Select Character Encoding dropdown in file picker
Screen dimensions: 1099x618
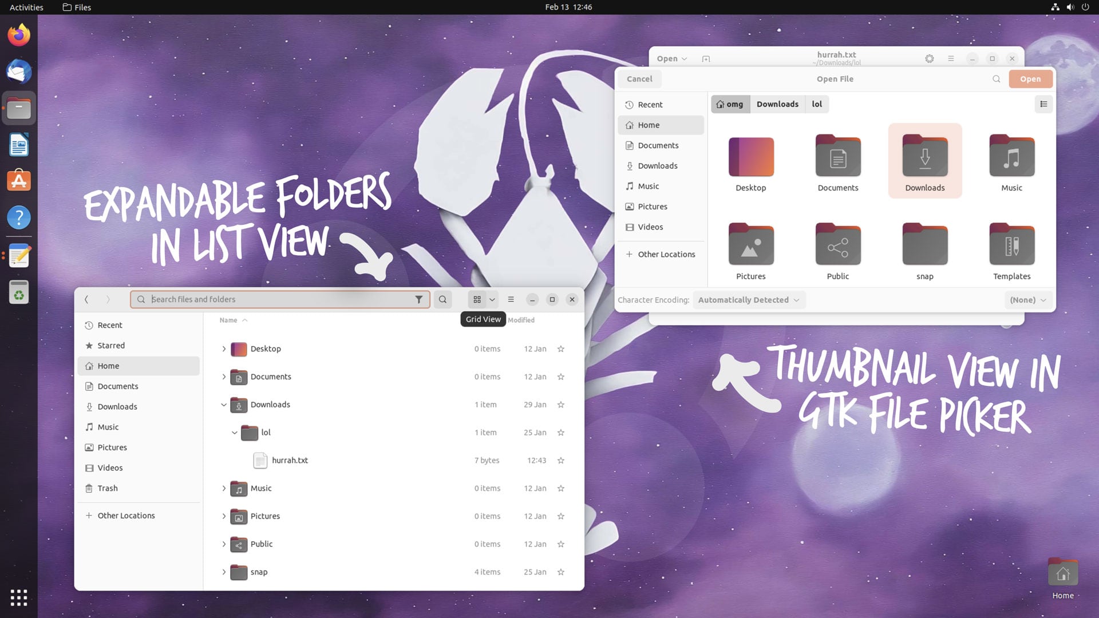[747, 300]
